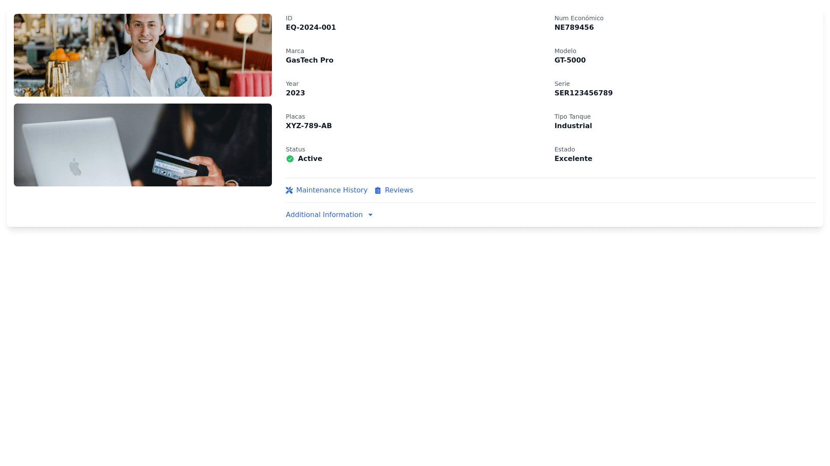This screenshot has height=466, width=830.
Task: Expand Additional Information caret arrow
Action: (370, 215)
